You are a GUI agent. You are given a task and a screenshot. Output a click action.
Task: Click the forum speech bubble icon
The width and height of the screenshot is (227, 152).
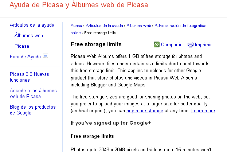(46, 56)
